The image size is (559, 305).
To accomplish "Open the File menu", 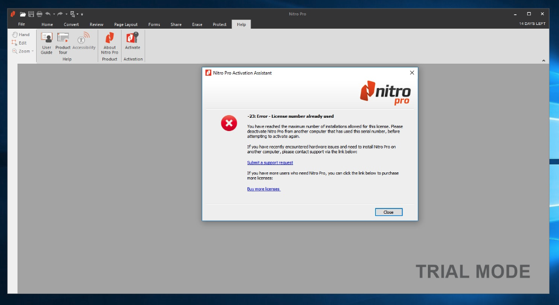I will (x=22, y=24).
